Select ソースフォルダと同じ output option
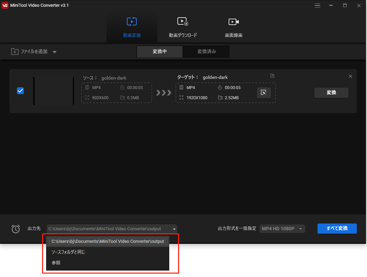 108,252
